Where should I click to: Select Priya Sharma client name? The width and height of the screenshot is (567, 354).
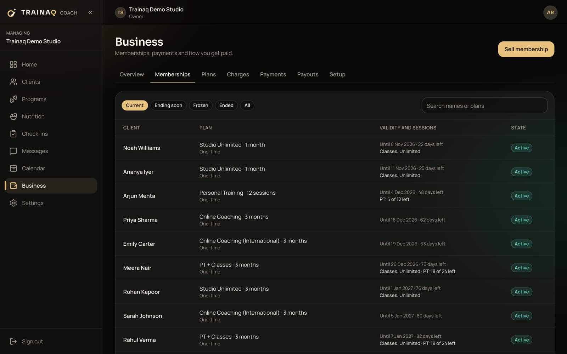pyautogui.click(x=140, y=220)
